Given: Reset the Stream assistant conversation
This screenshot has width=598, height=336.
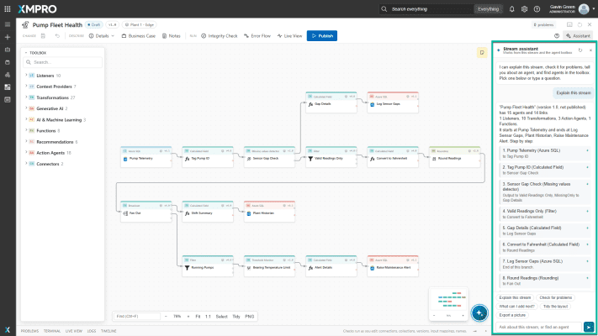Looking at the screenshot, I should [580, 50].
